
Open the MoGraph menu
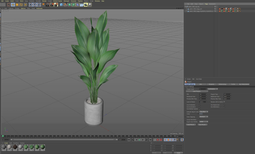click(66, 1)
